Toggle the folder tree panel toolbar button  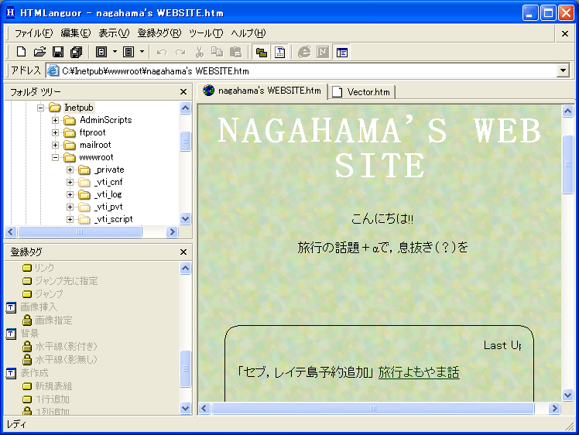point(262,52)
